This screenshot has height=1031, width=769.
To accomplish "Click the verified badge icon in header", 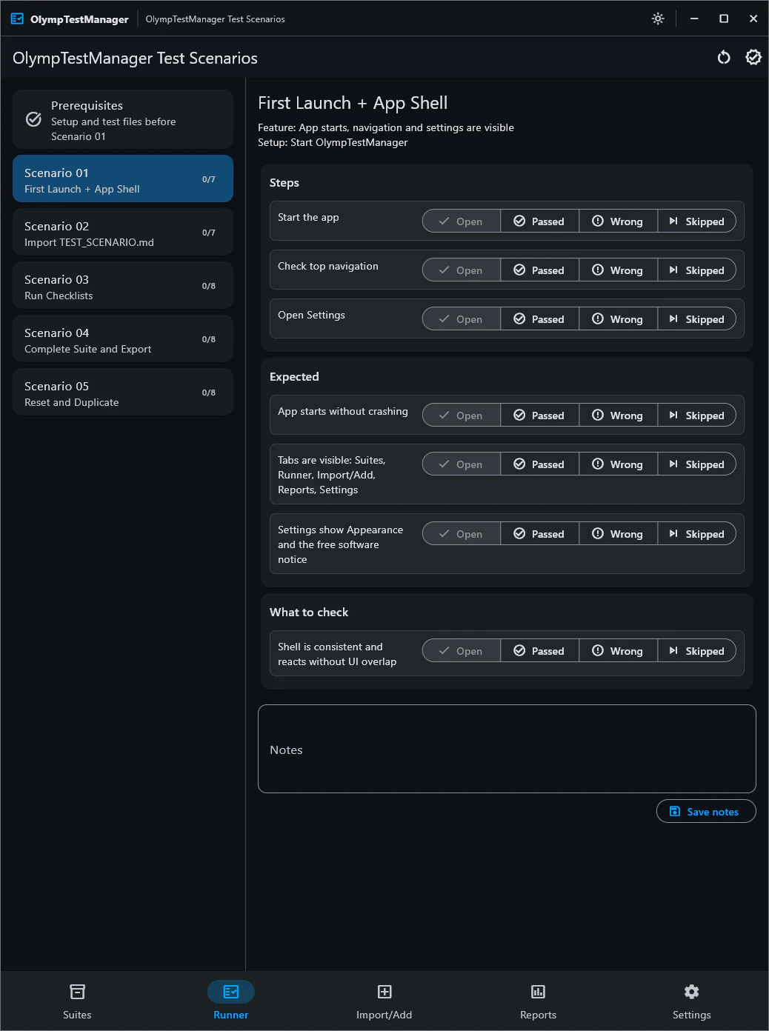I will click(x=753, y=57).
